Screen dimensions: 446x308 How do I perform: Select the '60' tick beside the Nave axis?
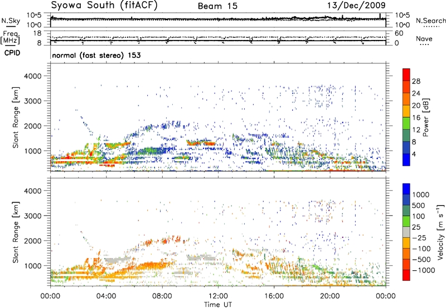399,33
